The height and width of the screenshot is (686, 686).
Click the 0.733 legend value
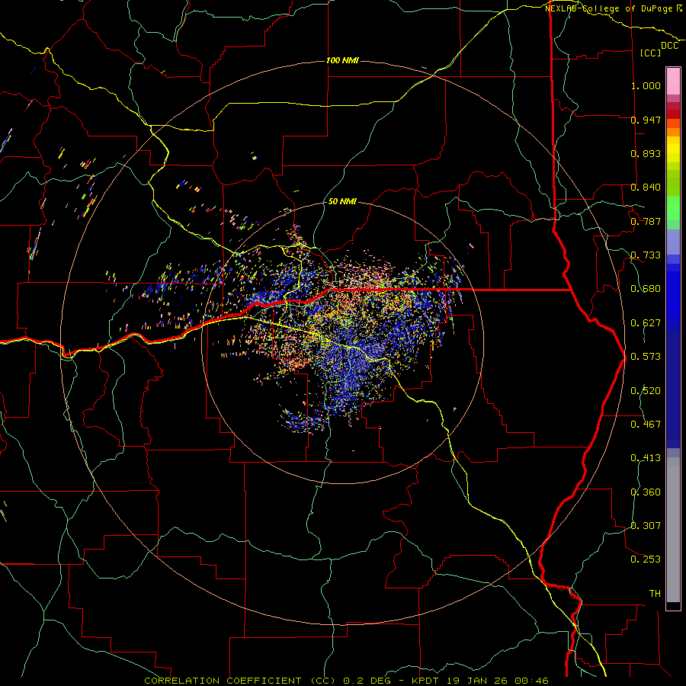[646, 255]
